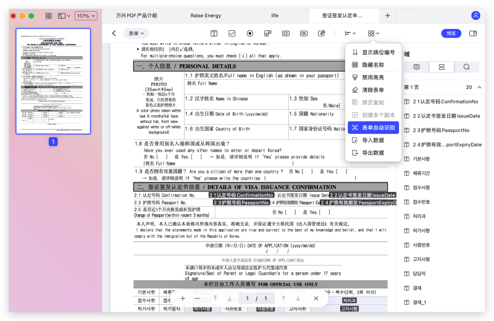Collapse the 第1页 field list
This screenshot has height=321, width=494.
[479, 88]
